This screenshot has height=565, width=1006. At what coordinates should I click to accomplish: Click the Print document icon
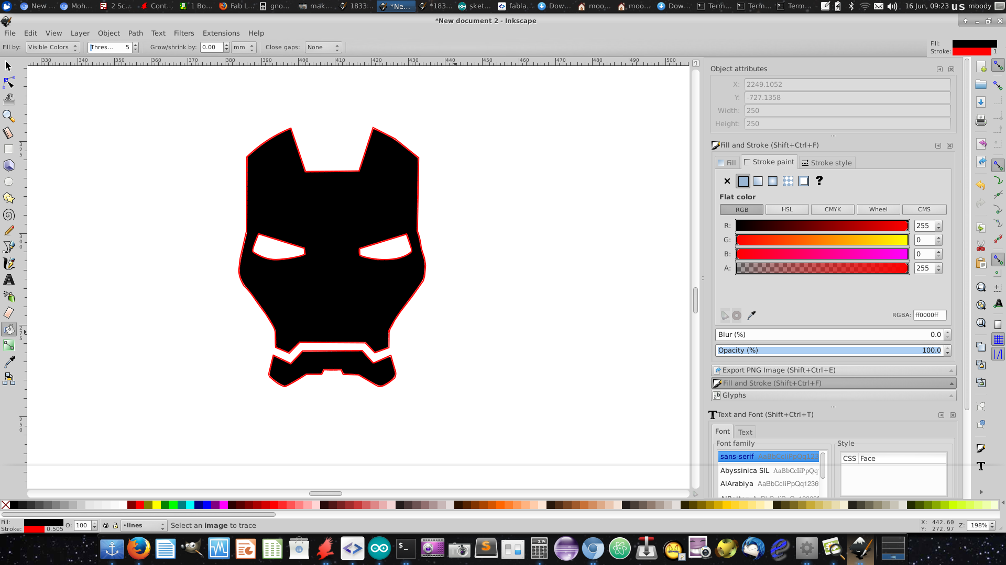981,120
